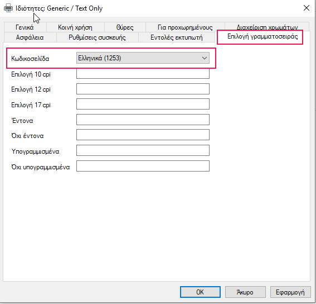
Task: Open the Ασφάλεια tab
Action: coord(30,37)
